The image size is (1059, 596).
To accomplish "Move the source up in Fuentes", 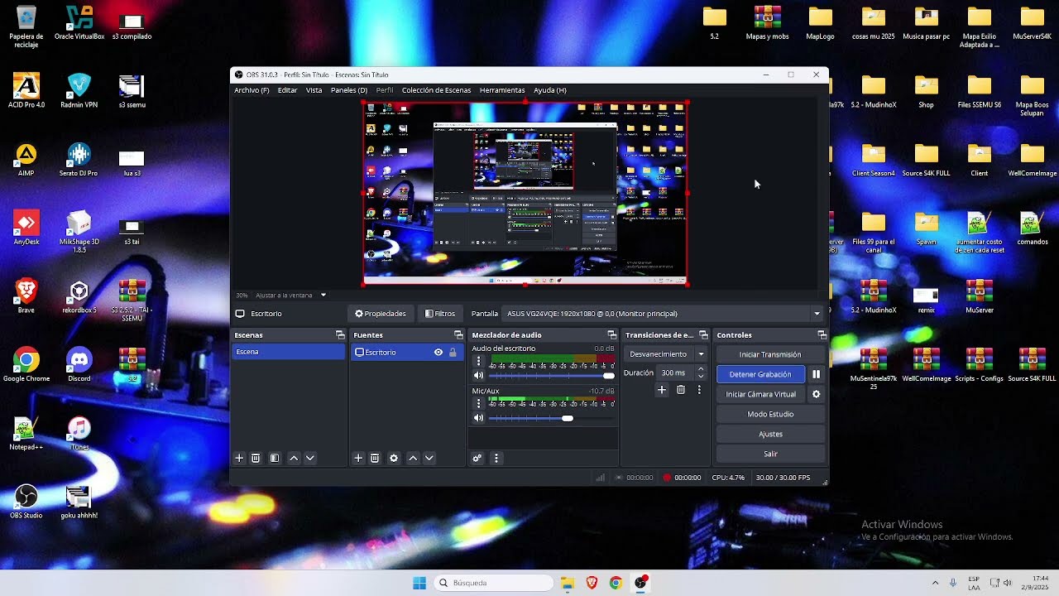I will [x=413, y=458].
